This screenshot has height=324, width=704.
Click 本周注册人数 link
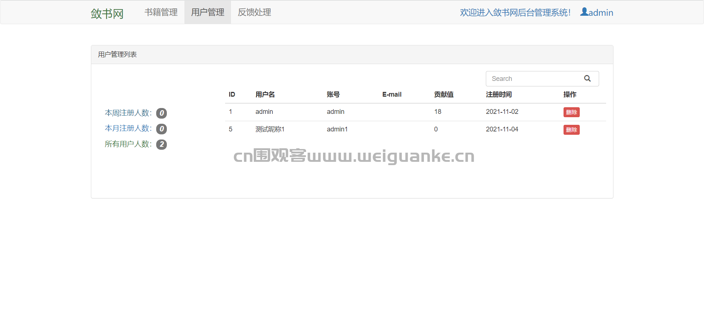[x=128, y=113]
